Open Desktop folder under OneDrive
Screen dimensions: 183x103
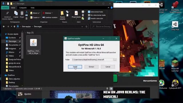point(10,82)
